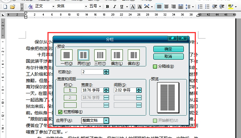The width and height of the screenshot is (241, 138).
Task: Click the new blank document icon
Action: tap(5, 6)
